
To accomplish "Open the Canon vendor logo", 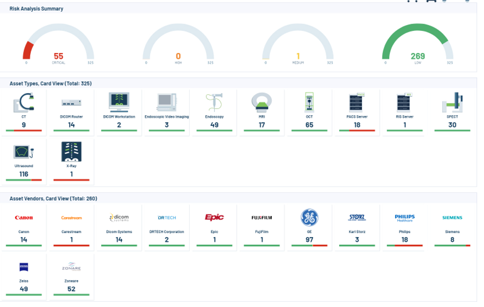I will click(x=24, y=218).
